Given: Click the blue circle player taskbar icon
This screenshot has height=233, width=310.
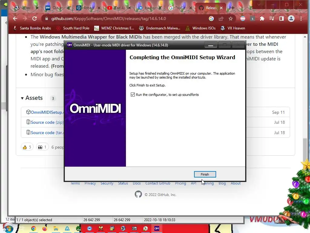Looking at the screenshot, I should 90,229.
